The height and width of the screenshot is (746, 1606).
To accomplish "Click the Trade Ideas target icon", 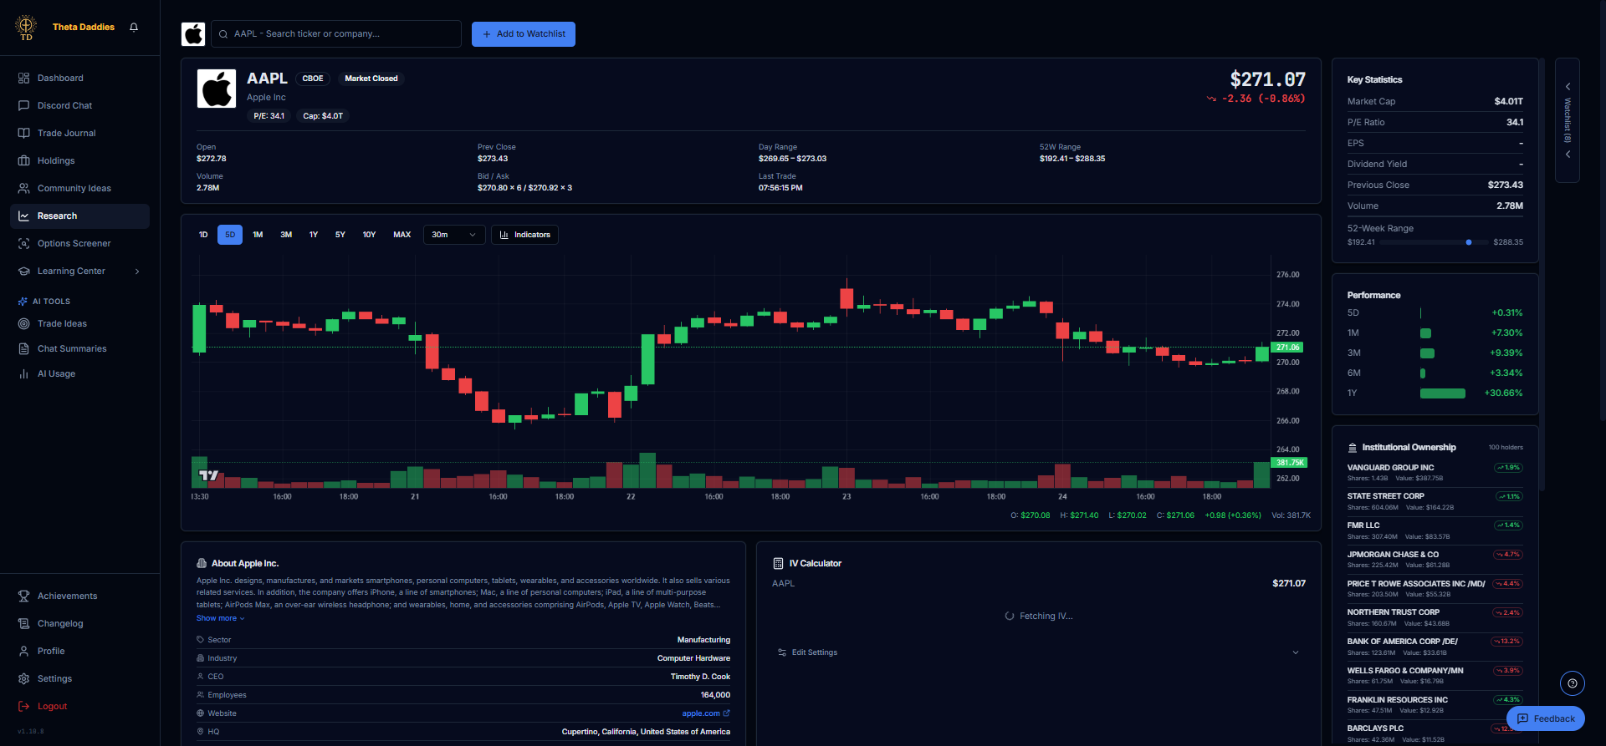I will (23, 324).
